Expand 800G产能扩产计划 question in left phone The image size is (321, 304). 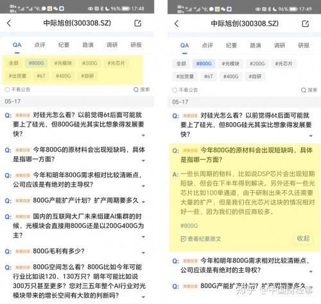click(143, 202)
